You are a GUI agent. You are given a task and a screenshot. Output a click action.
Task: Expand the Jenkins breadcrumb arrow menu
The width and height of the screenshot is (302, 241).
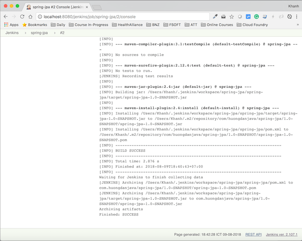pos(25,33)
